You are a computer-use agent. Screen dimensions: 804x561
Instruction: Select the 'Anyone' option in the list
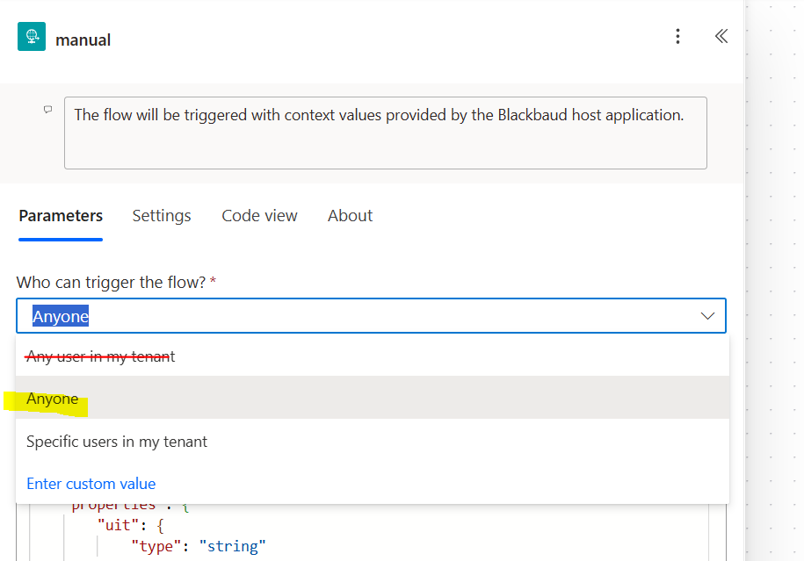pyautogui.click(x=373, y=398)
